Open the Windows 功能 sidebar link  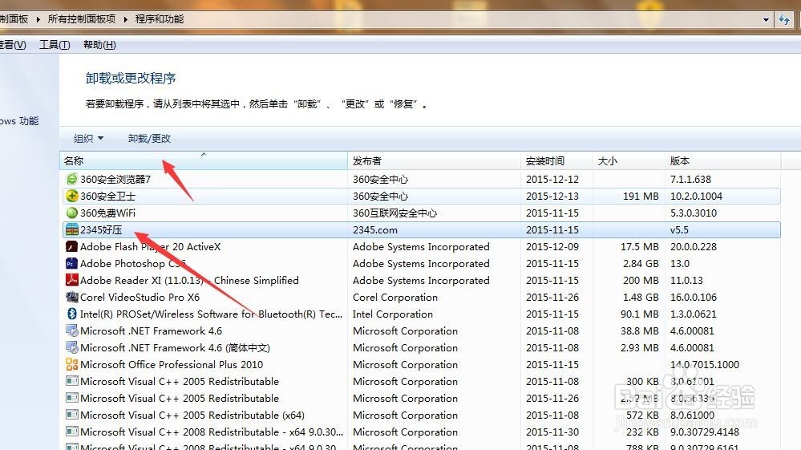19,121
